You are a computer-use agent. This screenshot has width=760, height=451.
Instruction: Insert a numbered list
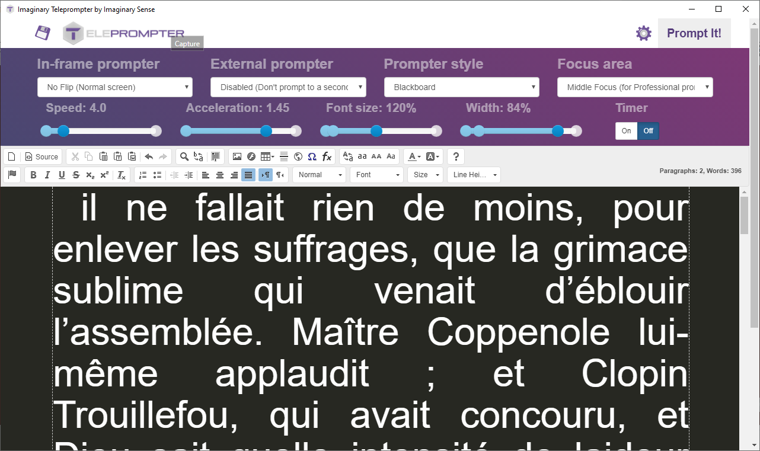tap(142, 175)
